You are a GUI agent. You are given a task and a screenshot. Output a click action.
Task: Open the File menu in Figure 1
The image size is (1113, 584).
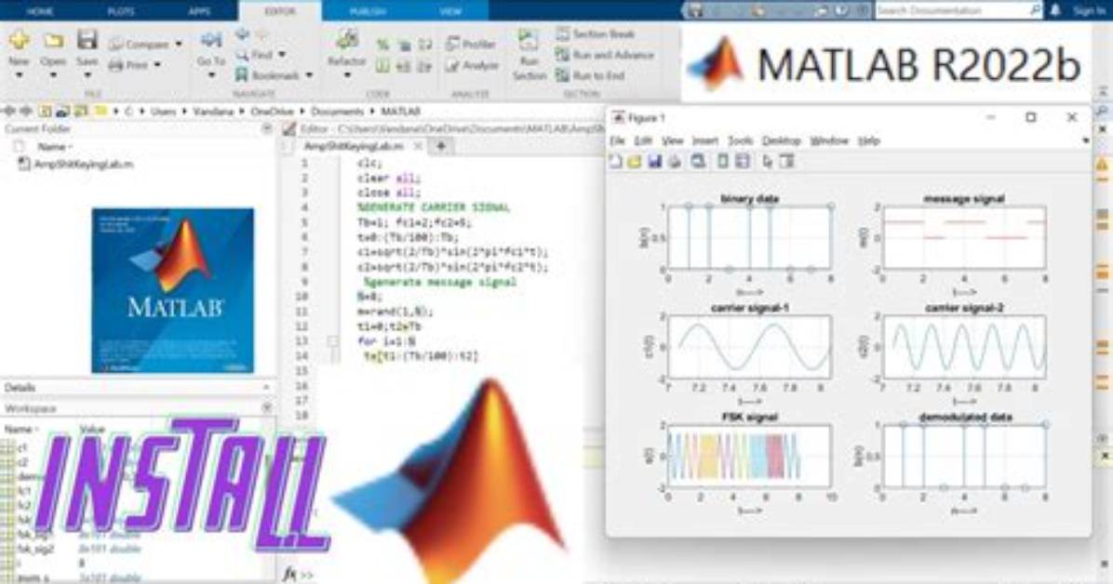click(x=618, y=140)
